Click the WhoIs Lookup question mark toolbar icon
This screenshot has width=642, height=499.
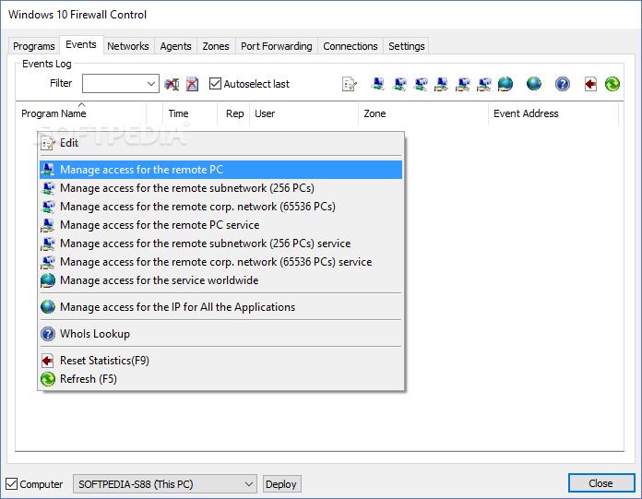(563, 84)
